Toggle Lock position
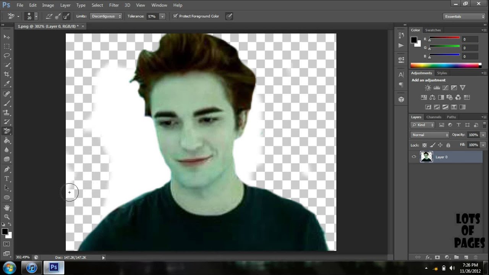Viewport: 489px width, 275px height. click(440, 145)
